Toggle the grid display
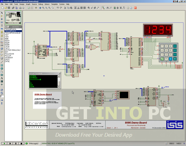 (32, 8)
